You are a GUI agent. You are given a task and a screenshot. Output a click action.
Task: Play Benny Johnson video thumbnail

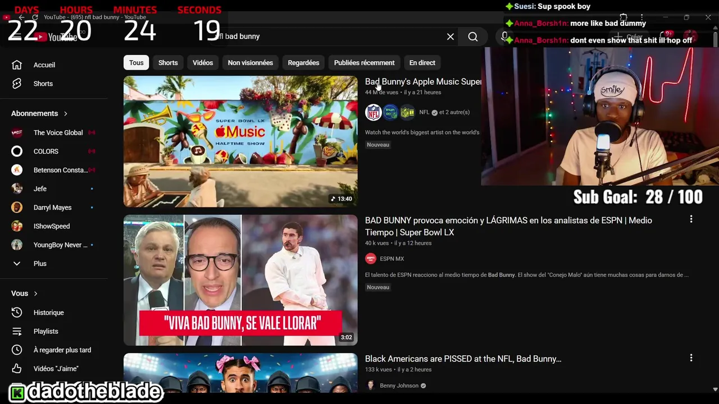pyautogui.click(x=240, y=373)
